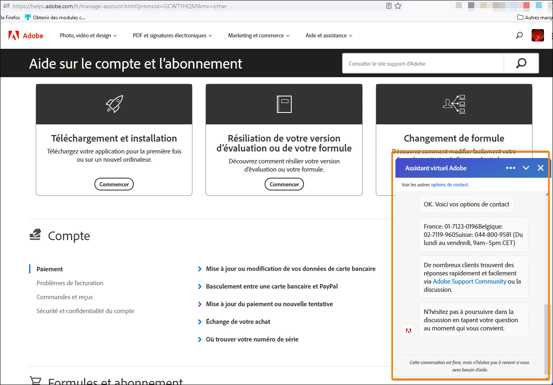This screenshot has height=385, width=553.
Task: Open carte bancaire data update article
Action: pos(291,269)
